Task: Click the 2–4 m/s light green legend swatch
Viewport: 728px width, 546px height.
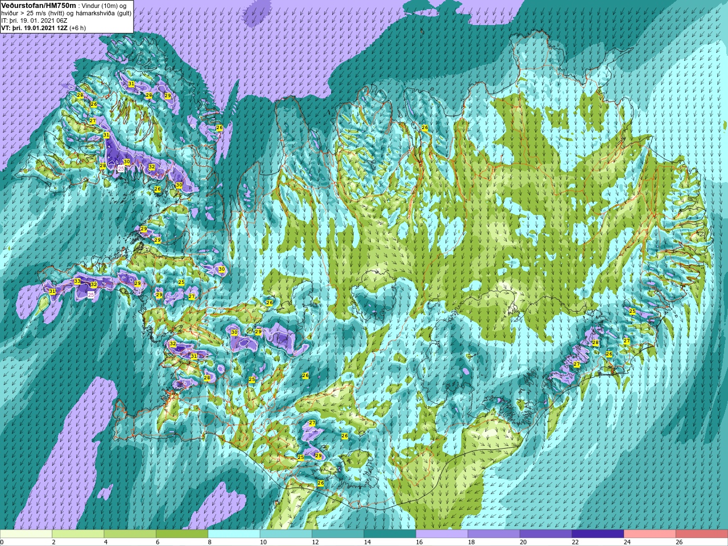Action: [78, 534]
